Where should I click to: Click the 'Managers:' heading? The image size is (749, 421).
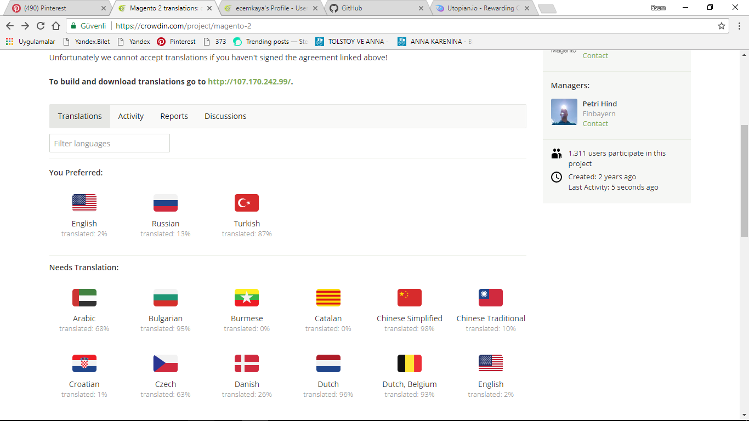pyautogui.click(x=570, y=86)
